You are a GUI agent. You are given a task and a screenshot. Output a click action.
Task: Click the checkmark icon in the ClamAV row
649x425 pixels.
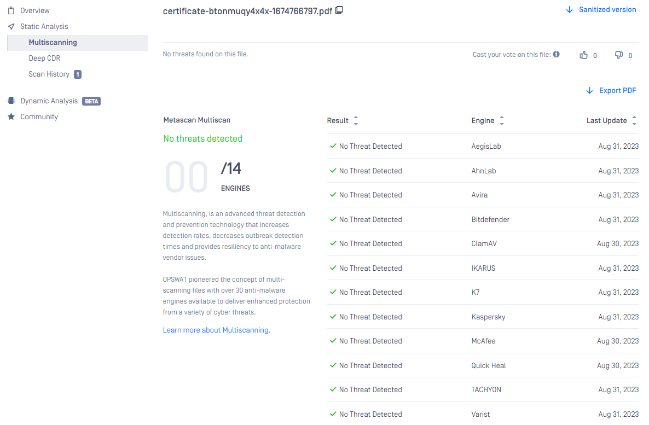tap(333, 243)
